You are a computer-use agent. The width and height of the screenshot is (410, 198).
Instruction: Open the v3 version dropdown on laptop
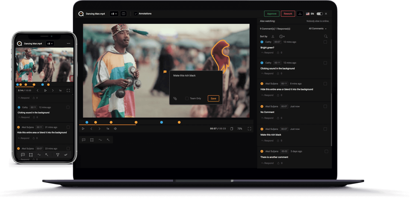coord(114,14)
